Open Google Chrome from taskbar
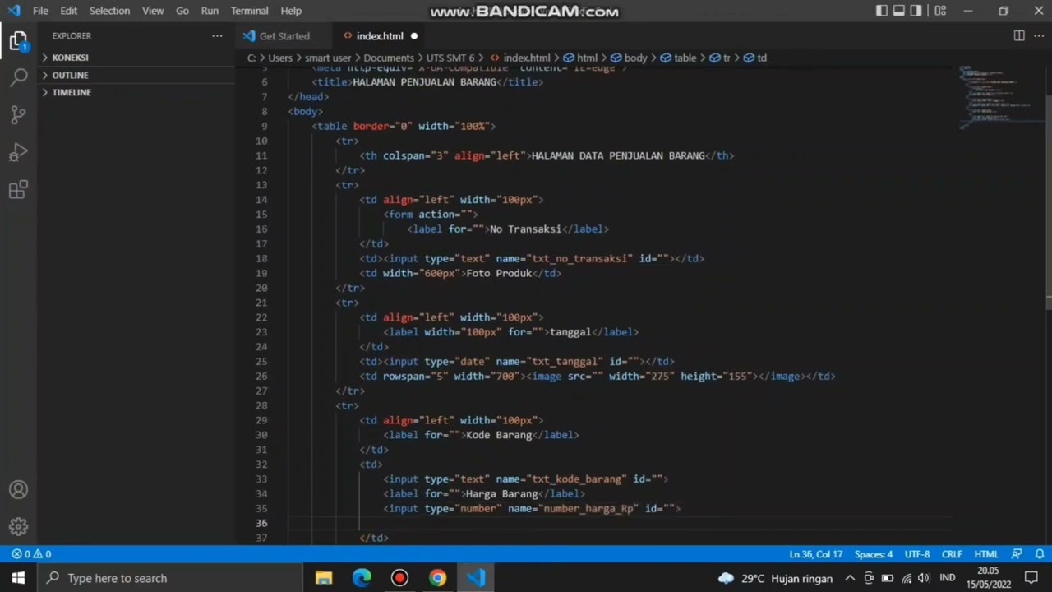 coord(437,578)
